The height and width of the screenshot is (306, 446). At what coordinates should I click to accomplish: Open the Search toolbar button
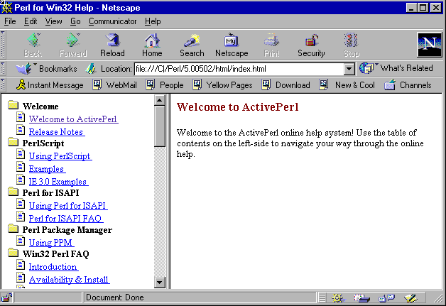pos(192,45)
